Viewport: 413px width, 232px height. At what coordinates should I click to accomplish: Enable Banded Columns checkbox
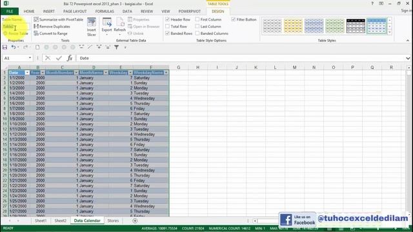(x=197, y=34)
